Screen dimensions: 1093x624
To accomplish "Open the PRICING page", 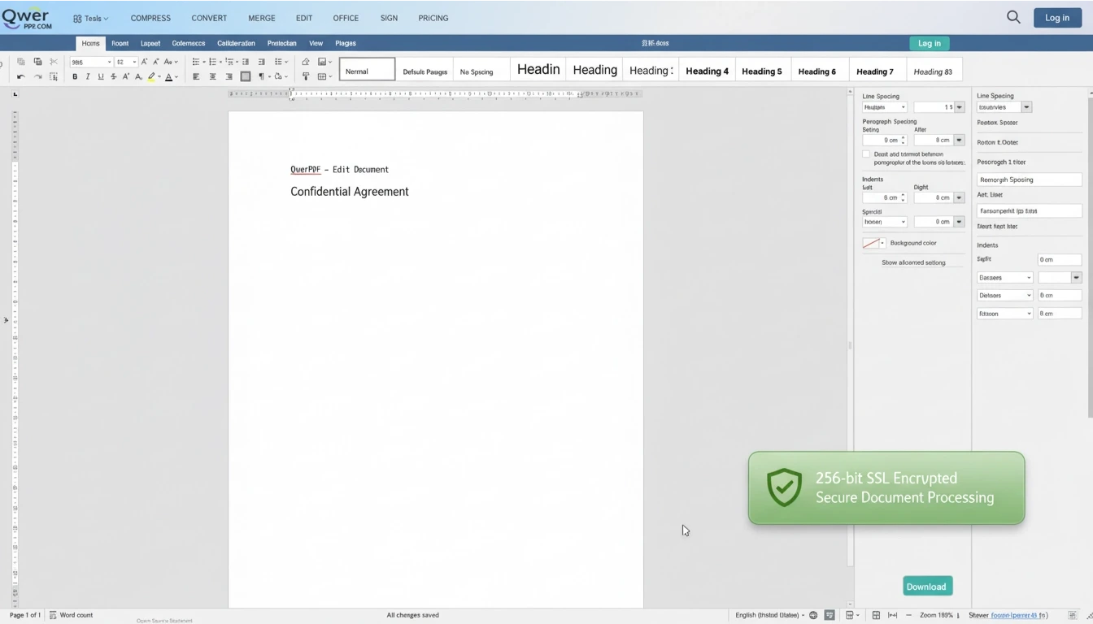I will pos(433,18).
